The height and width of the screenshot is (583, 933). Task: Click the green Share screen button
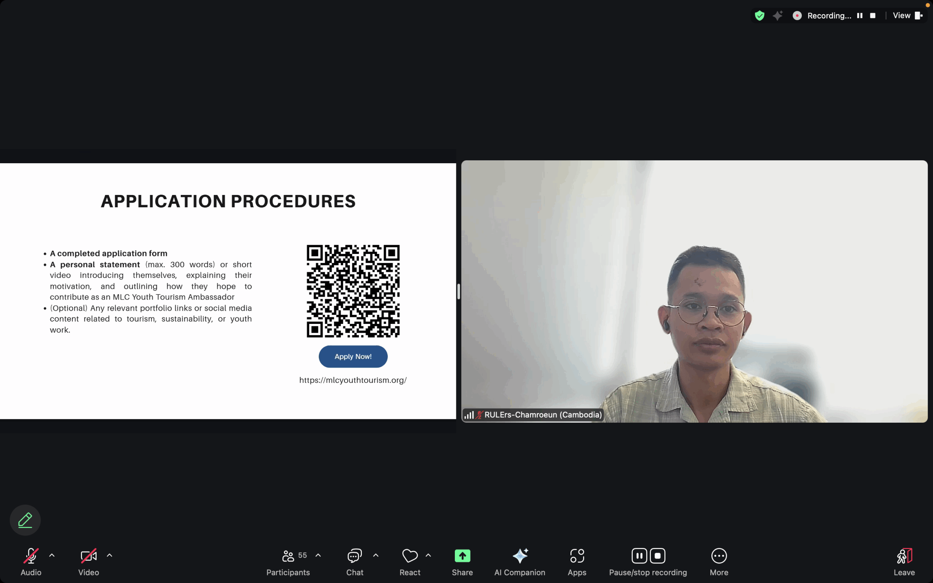coord(462,556)
